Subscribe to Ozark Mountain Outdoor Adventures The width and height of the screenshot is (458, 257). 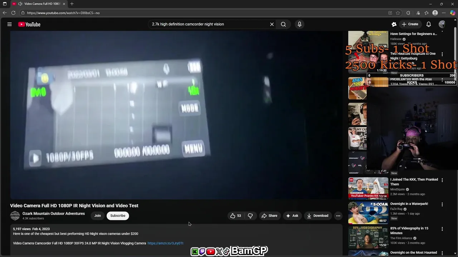point(118,216)
